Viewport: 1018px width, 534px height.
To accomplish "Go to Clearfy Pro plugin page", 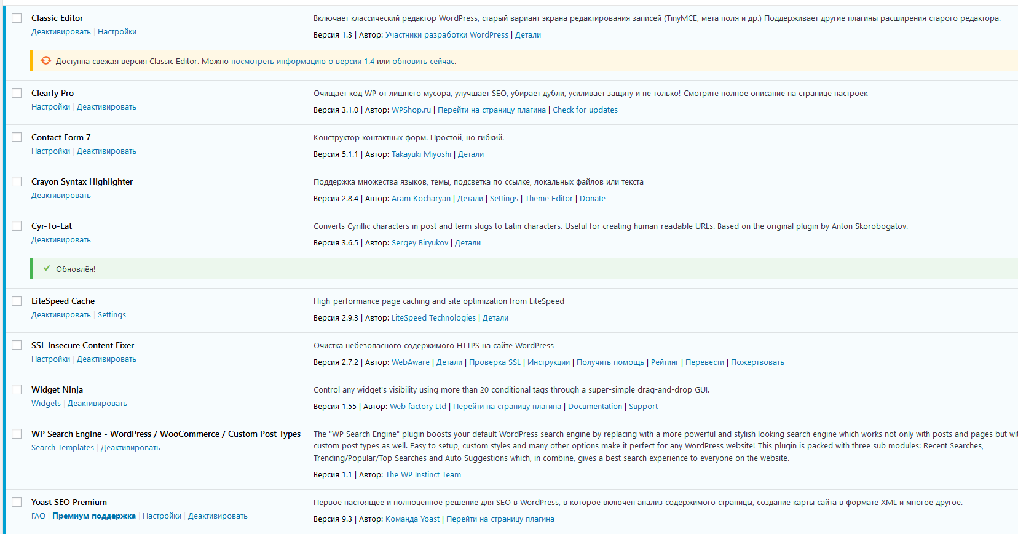I will click(x=492, y=110).
